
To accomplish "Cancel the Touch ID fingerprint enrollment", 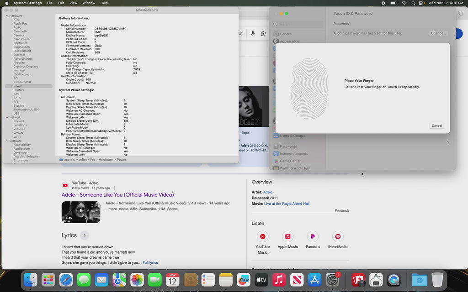I will coord(437,125).
